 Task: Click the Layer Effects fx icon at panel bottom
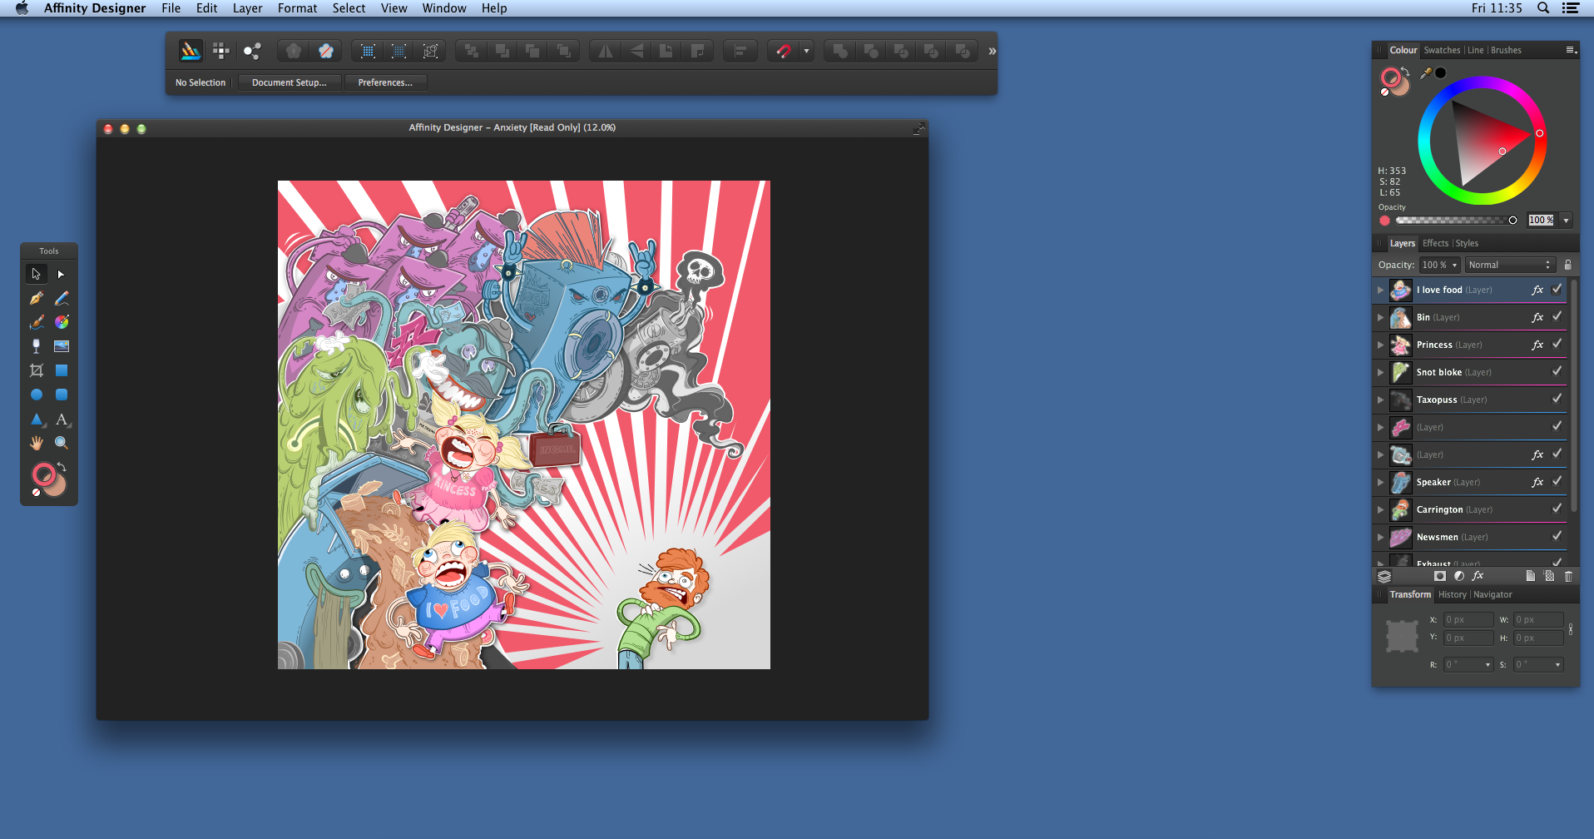1478,576
